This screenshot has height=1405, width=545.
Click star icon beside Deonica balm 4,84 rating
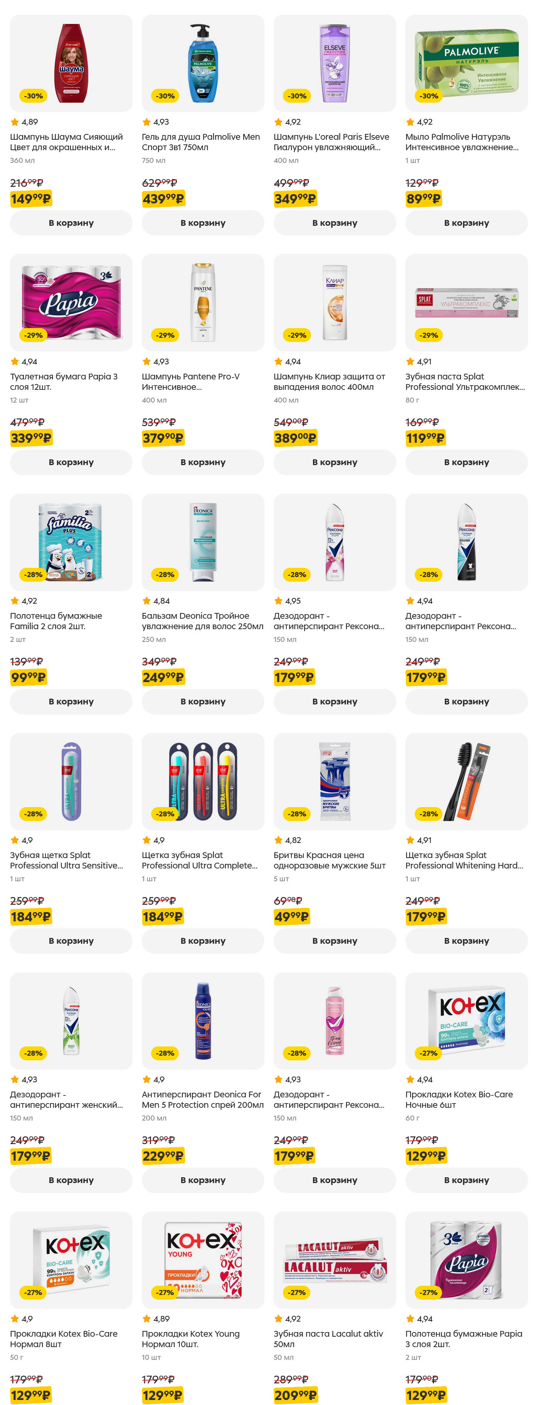pos(146,601)
